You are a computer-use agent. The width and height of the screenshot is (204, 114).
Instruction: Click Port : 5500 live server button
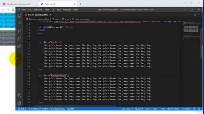click(173, 109)
